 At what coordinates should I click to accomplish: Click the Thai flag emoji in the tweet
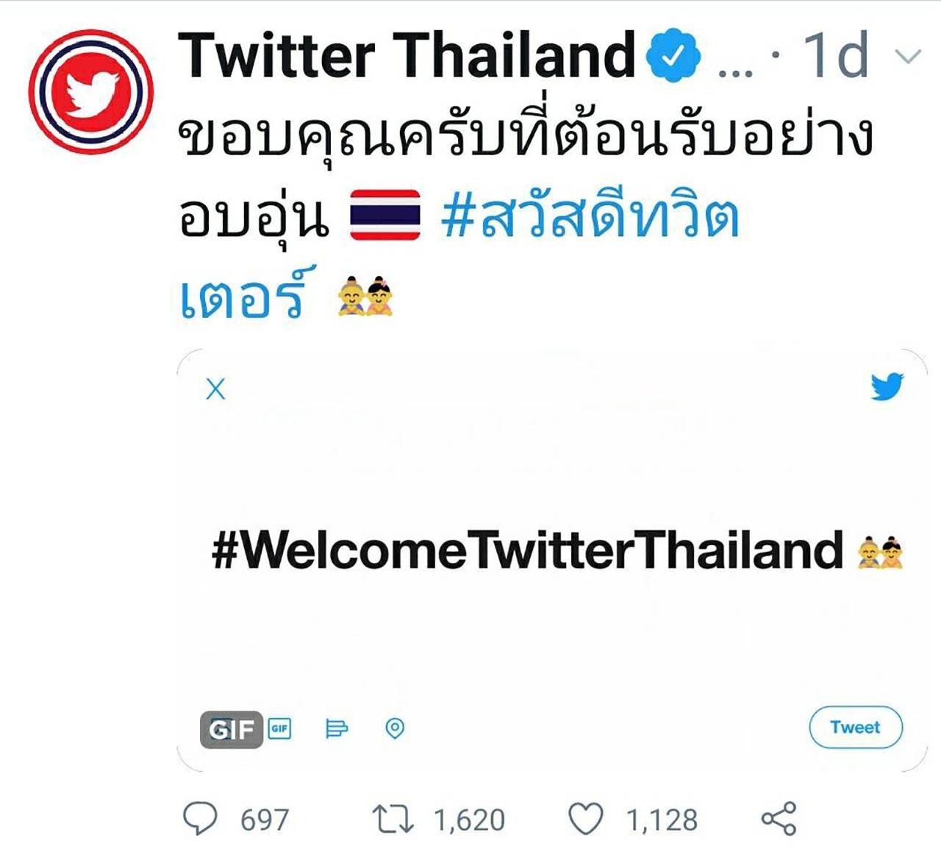pos(384,215)
